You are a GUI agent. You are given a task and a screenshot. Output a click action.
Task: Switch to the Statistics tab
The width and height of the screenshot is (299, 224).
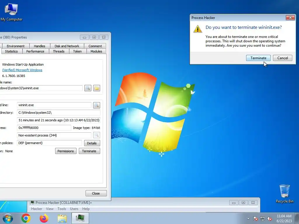(11, 51)
